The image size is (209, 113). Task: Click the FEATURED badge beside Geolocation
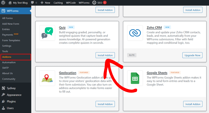click(x=84, y=72)
